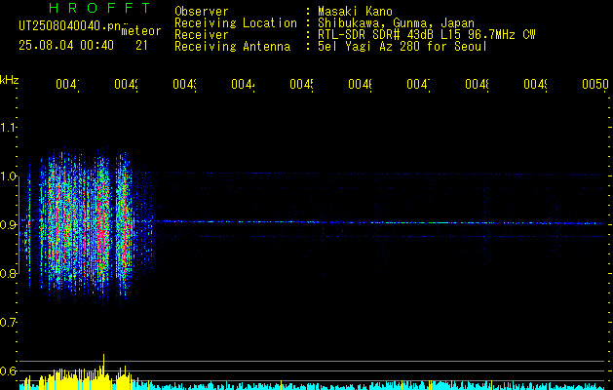
Task: Click the 'Receiving Location' label
Action: tap(236, 23)
